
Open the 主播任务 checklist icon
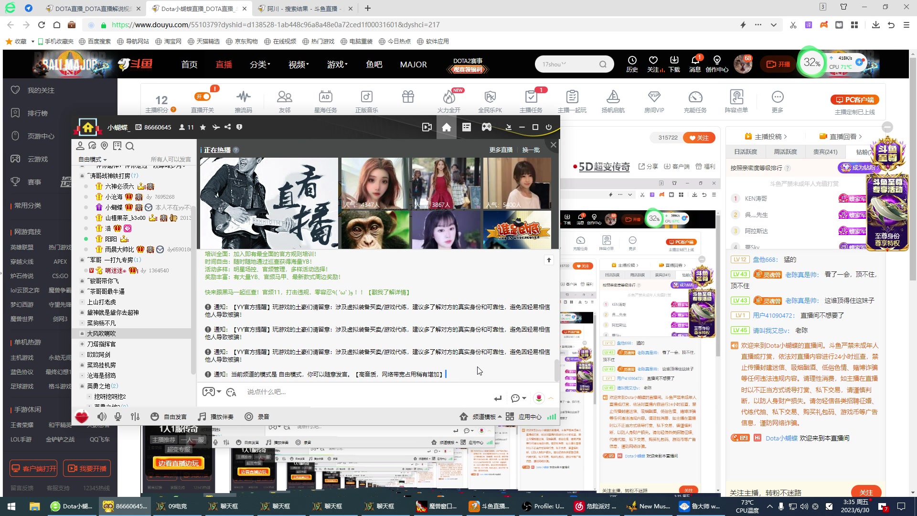(x=531, y=97)
